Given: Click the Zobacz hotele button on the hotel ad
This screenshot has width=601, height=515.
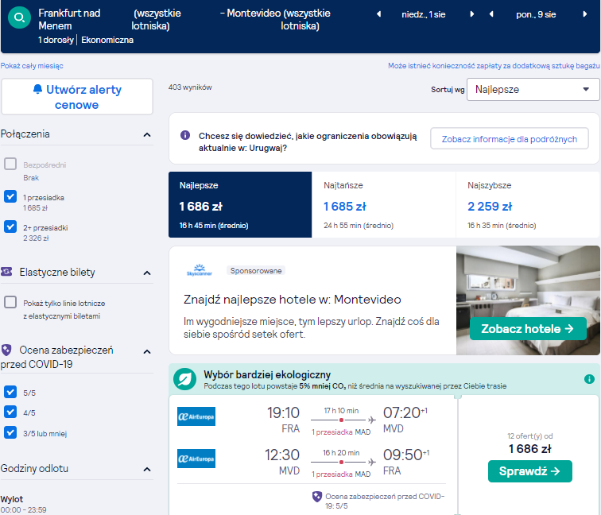Looking at the screenshot, I should (528, 329).
